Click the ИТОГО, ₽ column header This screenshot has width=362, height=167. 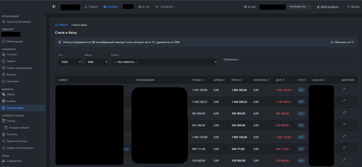pyautogui.click(x=237, y=80)
